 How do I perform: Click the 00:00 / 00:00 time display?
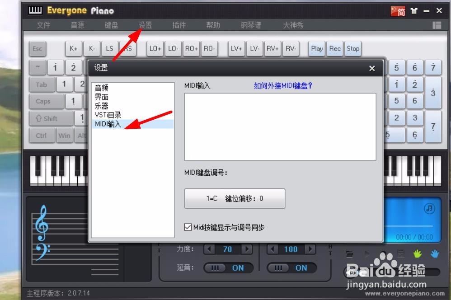pos(414,237)
